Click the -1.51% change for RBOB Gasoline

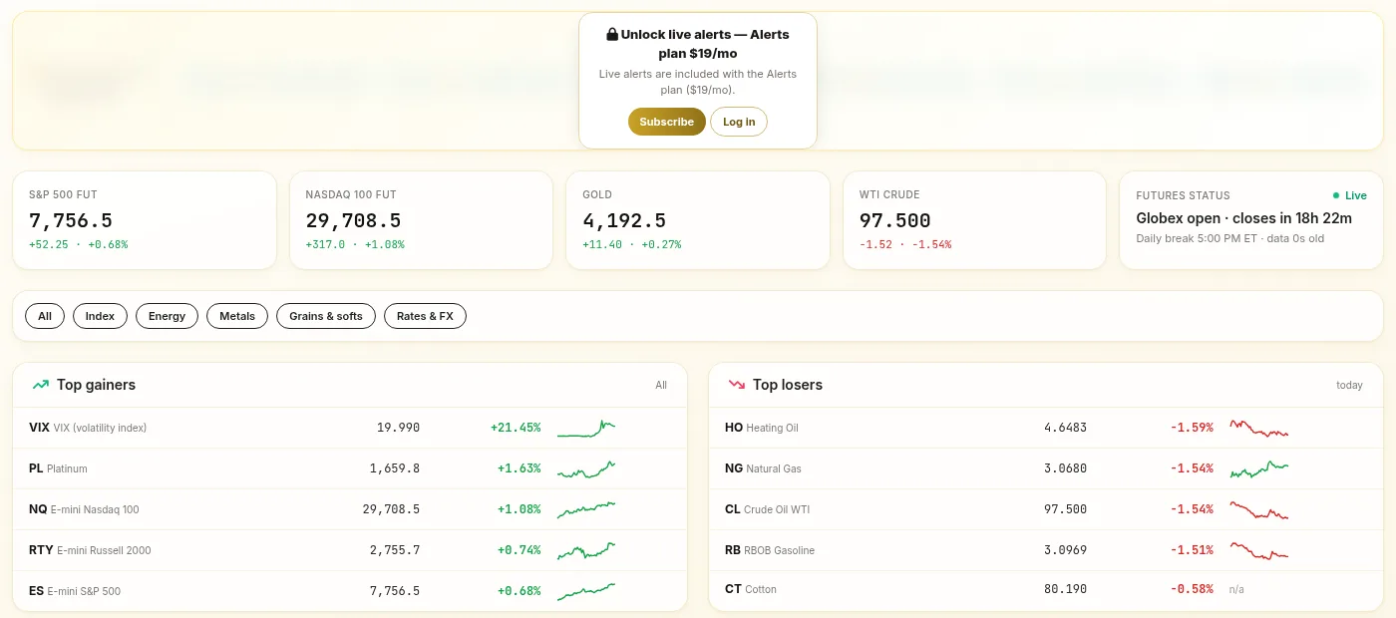(x=1192, y=550)
